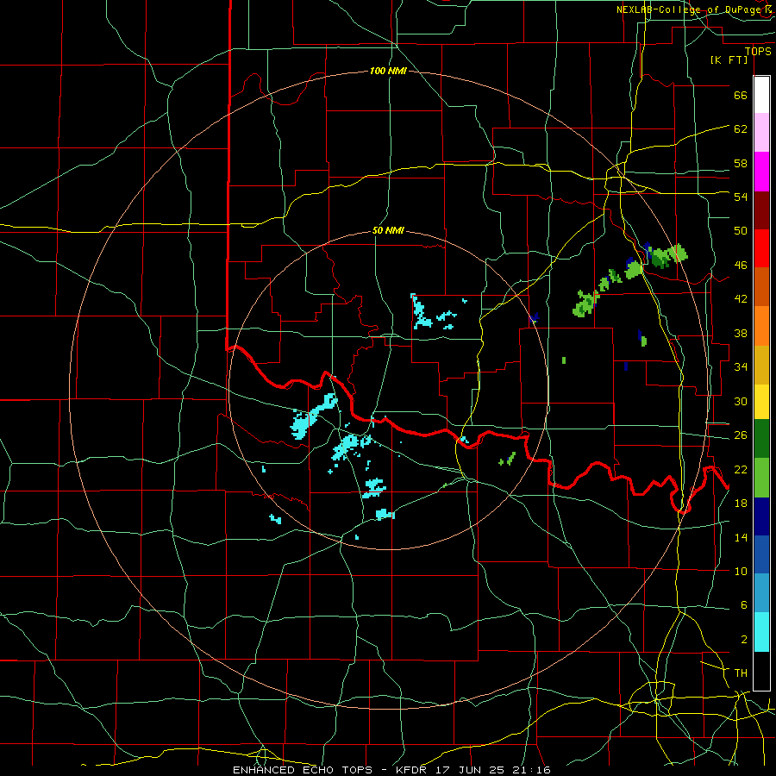Screen dimensions: 776x776
Task: Click the 46 legend value
Action: coord(741,266)
